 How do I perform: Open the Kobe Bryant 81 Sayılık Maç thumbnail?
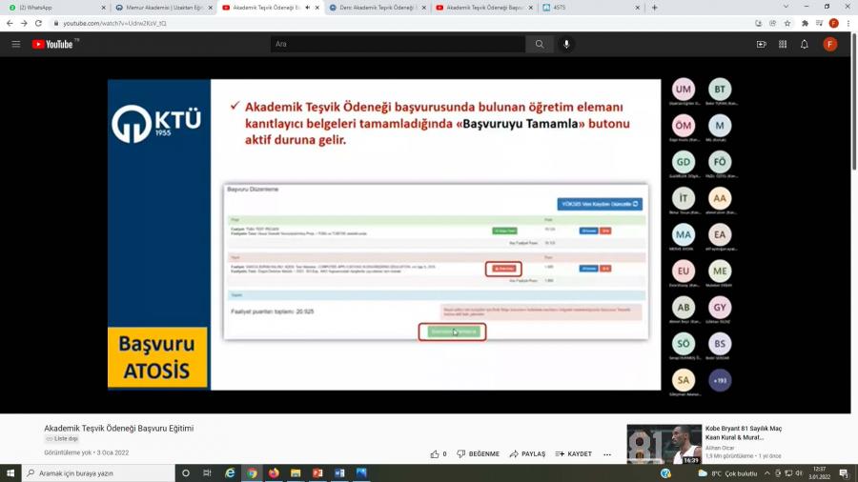click(x=664, y=444)
